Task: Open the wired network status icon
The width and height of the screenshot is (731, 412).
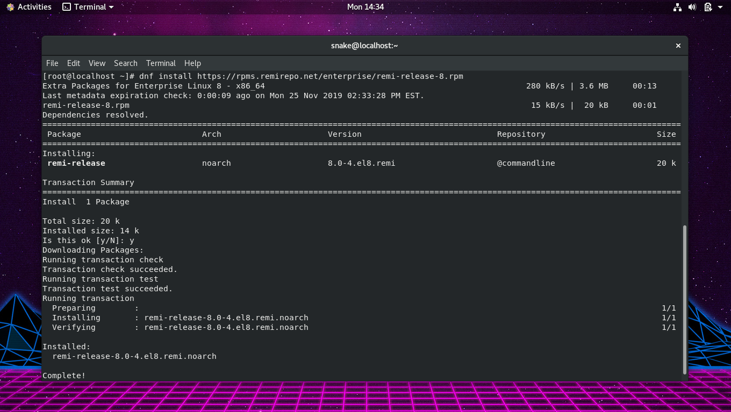Action: (677, 7)
